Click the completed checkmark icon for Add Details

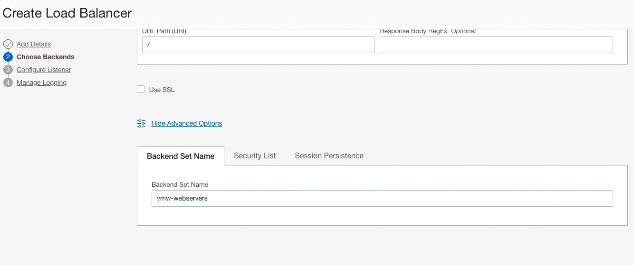8,44
